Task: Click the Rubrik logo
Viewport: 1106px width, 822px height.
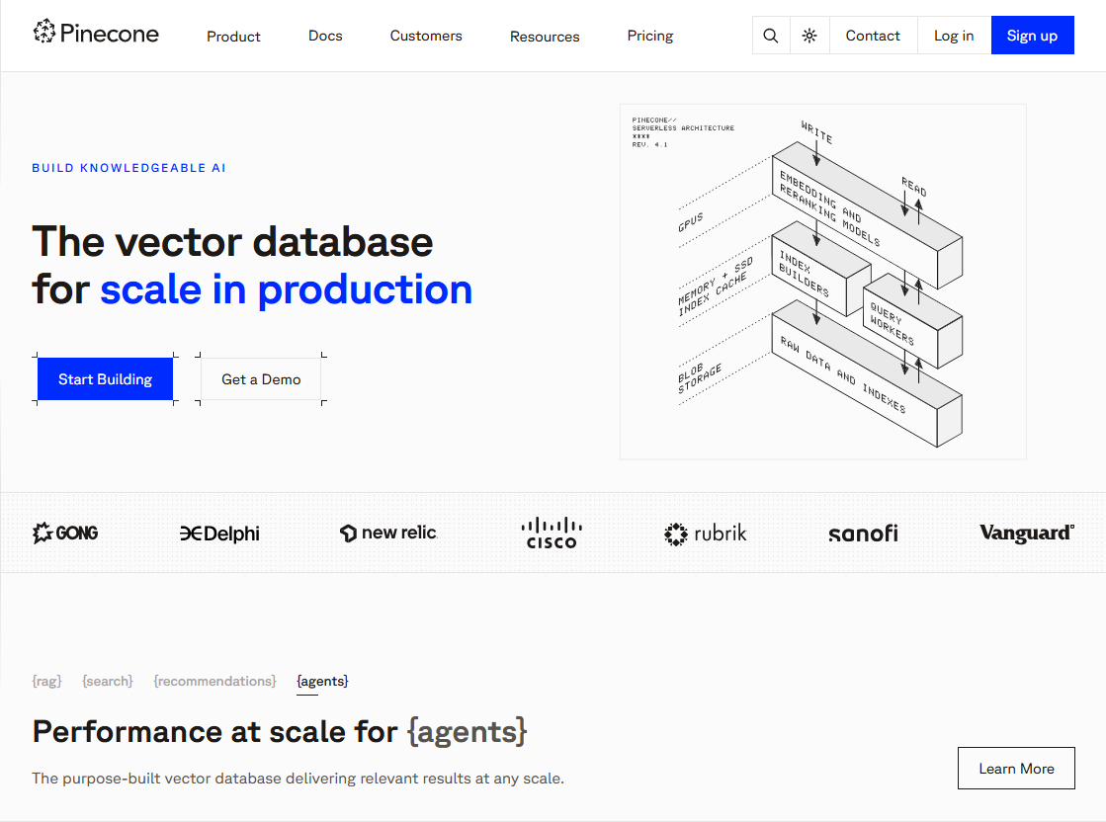Action: tap(705, 534)
